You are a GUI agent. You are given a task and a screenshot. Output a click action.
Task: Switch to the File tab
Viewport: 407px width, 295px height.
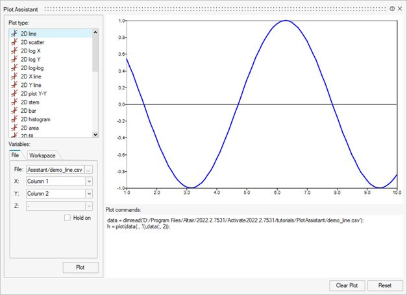16,156
